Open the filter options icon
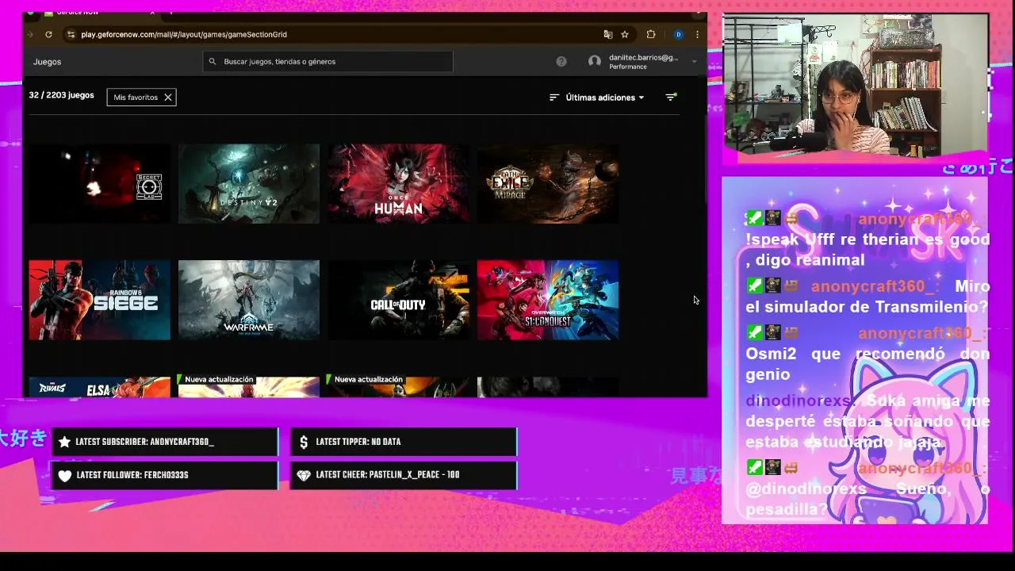 coord(671,98)
